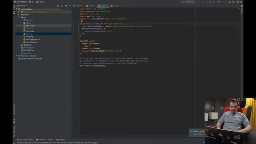Expand External Libraries node
Image resolution: width=256 pixels, height=144 pixels.
click(16, 56)
